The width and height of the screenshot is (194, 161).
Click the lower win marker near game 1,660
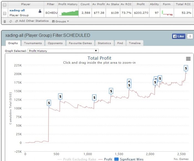(x=129, y=85)
